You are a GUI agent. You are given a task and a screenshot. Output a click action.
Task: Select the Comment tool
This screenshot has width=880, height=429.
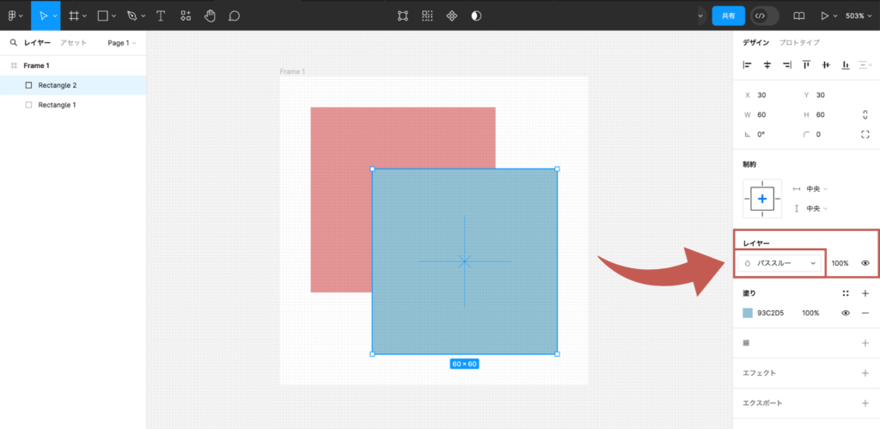234,15
